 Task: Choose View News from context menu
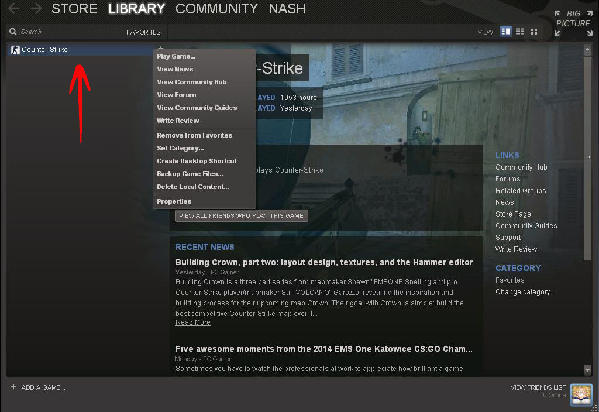click(x=175, y=69)
